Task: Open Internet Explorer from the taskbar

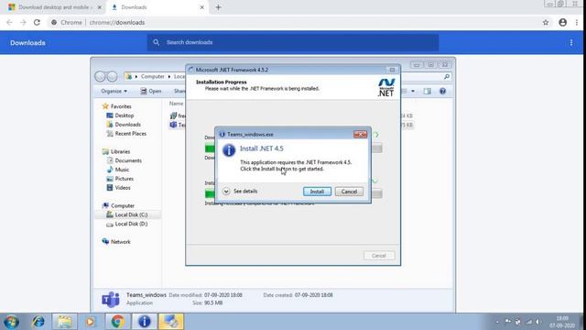Action: (38, 322)
